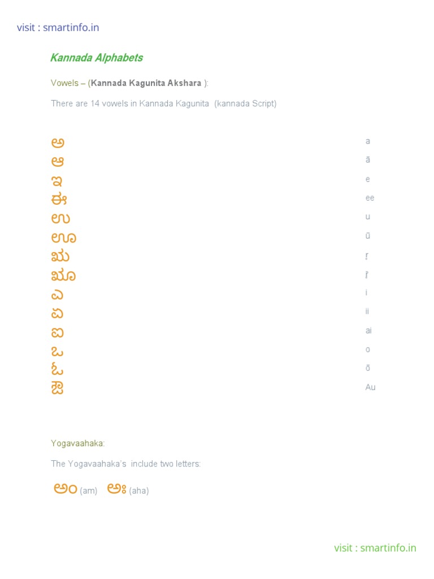Click the 'include two letters' sentence

click(x=125, y=464)
